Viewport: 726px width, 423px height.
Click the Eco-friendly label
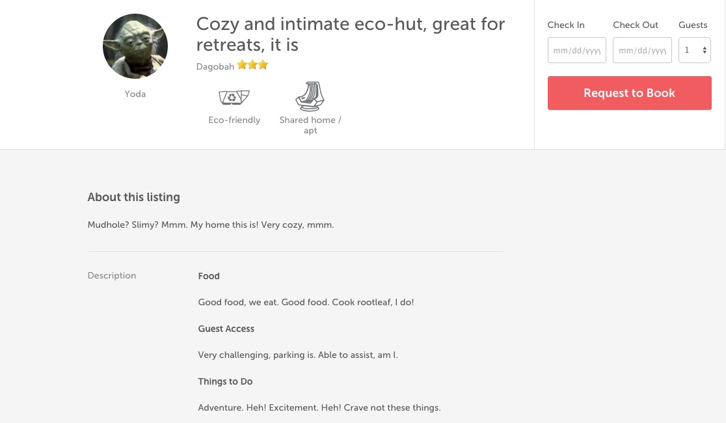pyautogui.click(x=234, y=120)
